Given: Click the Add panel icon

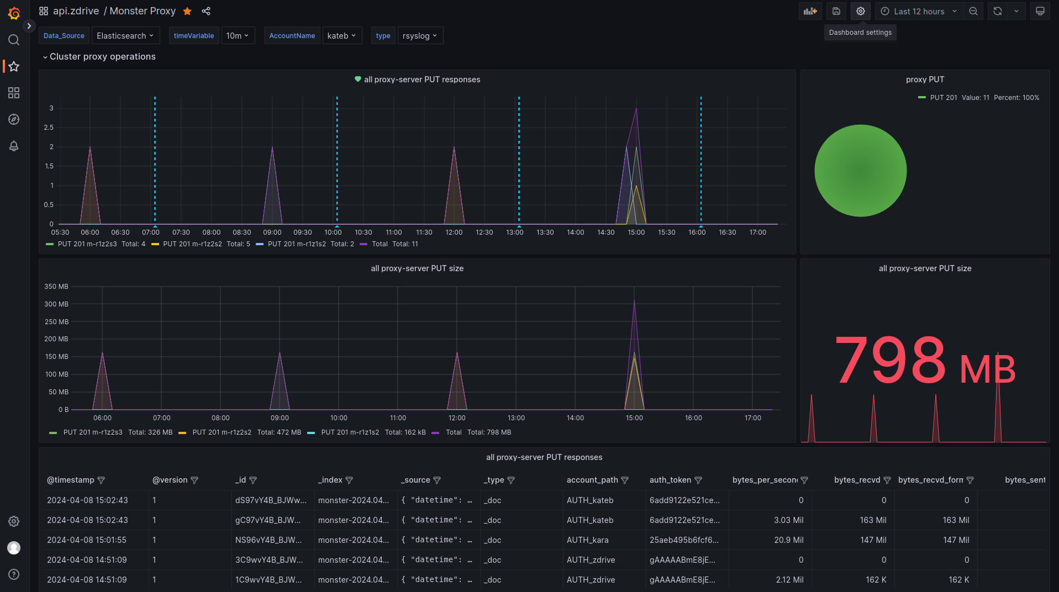Looking at the screenshot, I should tap(810, 11).
